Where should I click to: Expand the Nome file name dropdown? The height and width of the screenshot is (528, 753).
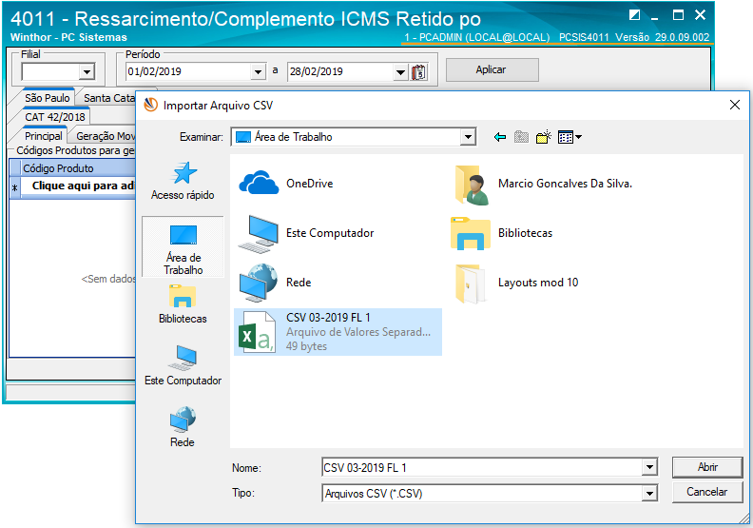(649, 467)
